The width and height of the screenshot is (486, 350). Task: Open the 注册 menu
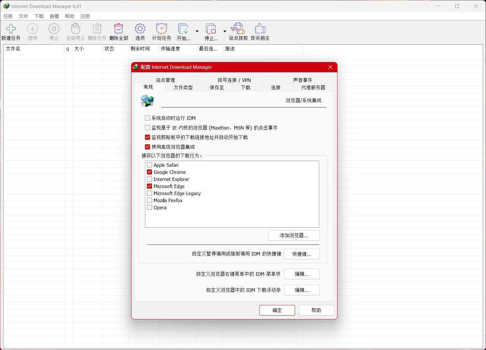tap(85, 16)
